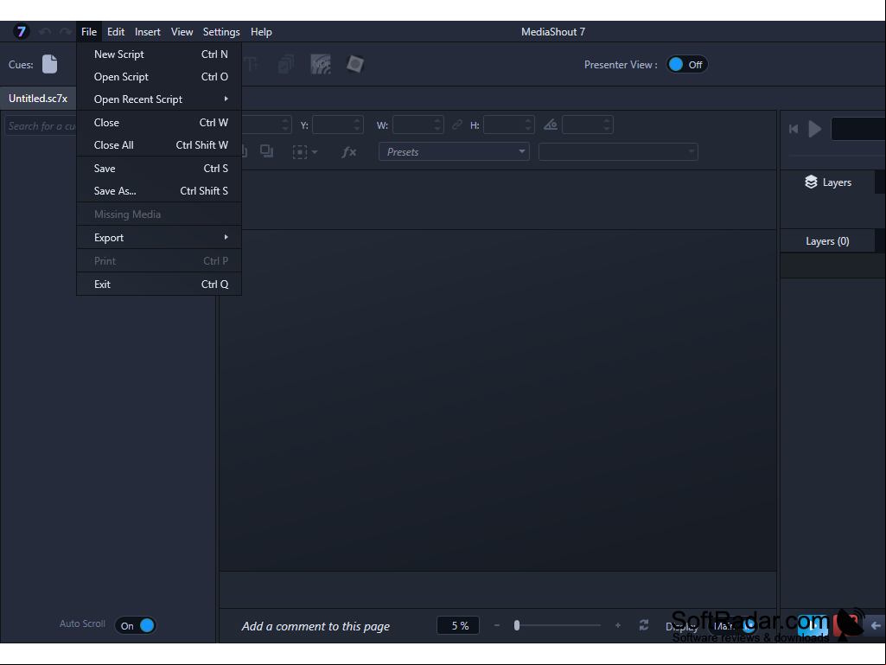Choose Save As... from the File menu

pyautogui.click(x=159, y=191)
